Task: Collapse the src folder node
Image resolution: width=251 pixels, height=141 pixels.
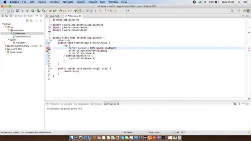Action: pyautogui.click(x=6, y=27)
